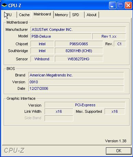Select the P965/G965 chipset value

(x=79, y=44)
